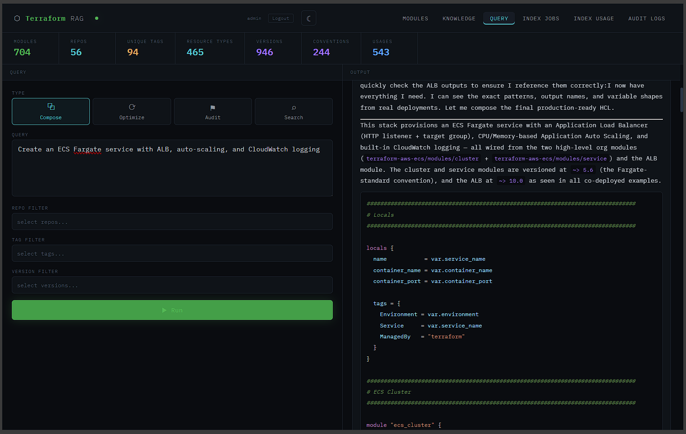Open the Index Usage tab
Viewport: 686px width, 434px height.
pyautogui.click(x=594, y=18)
